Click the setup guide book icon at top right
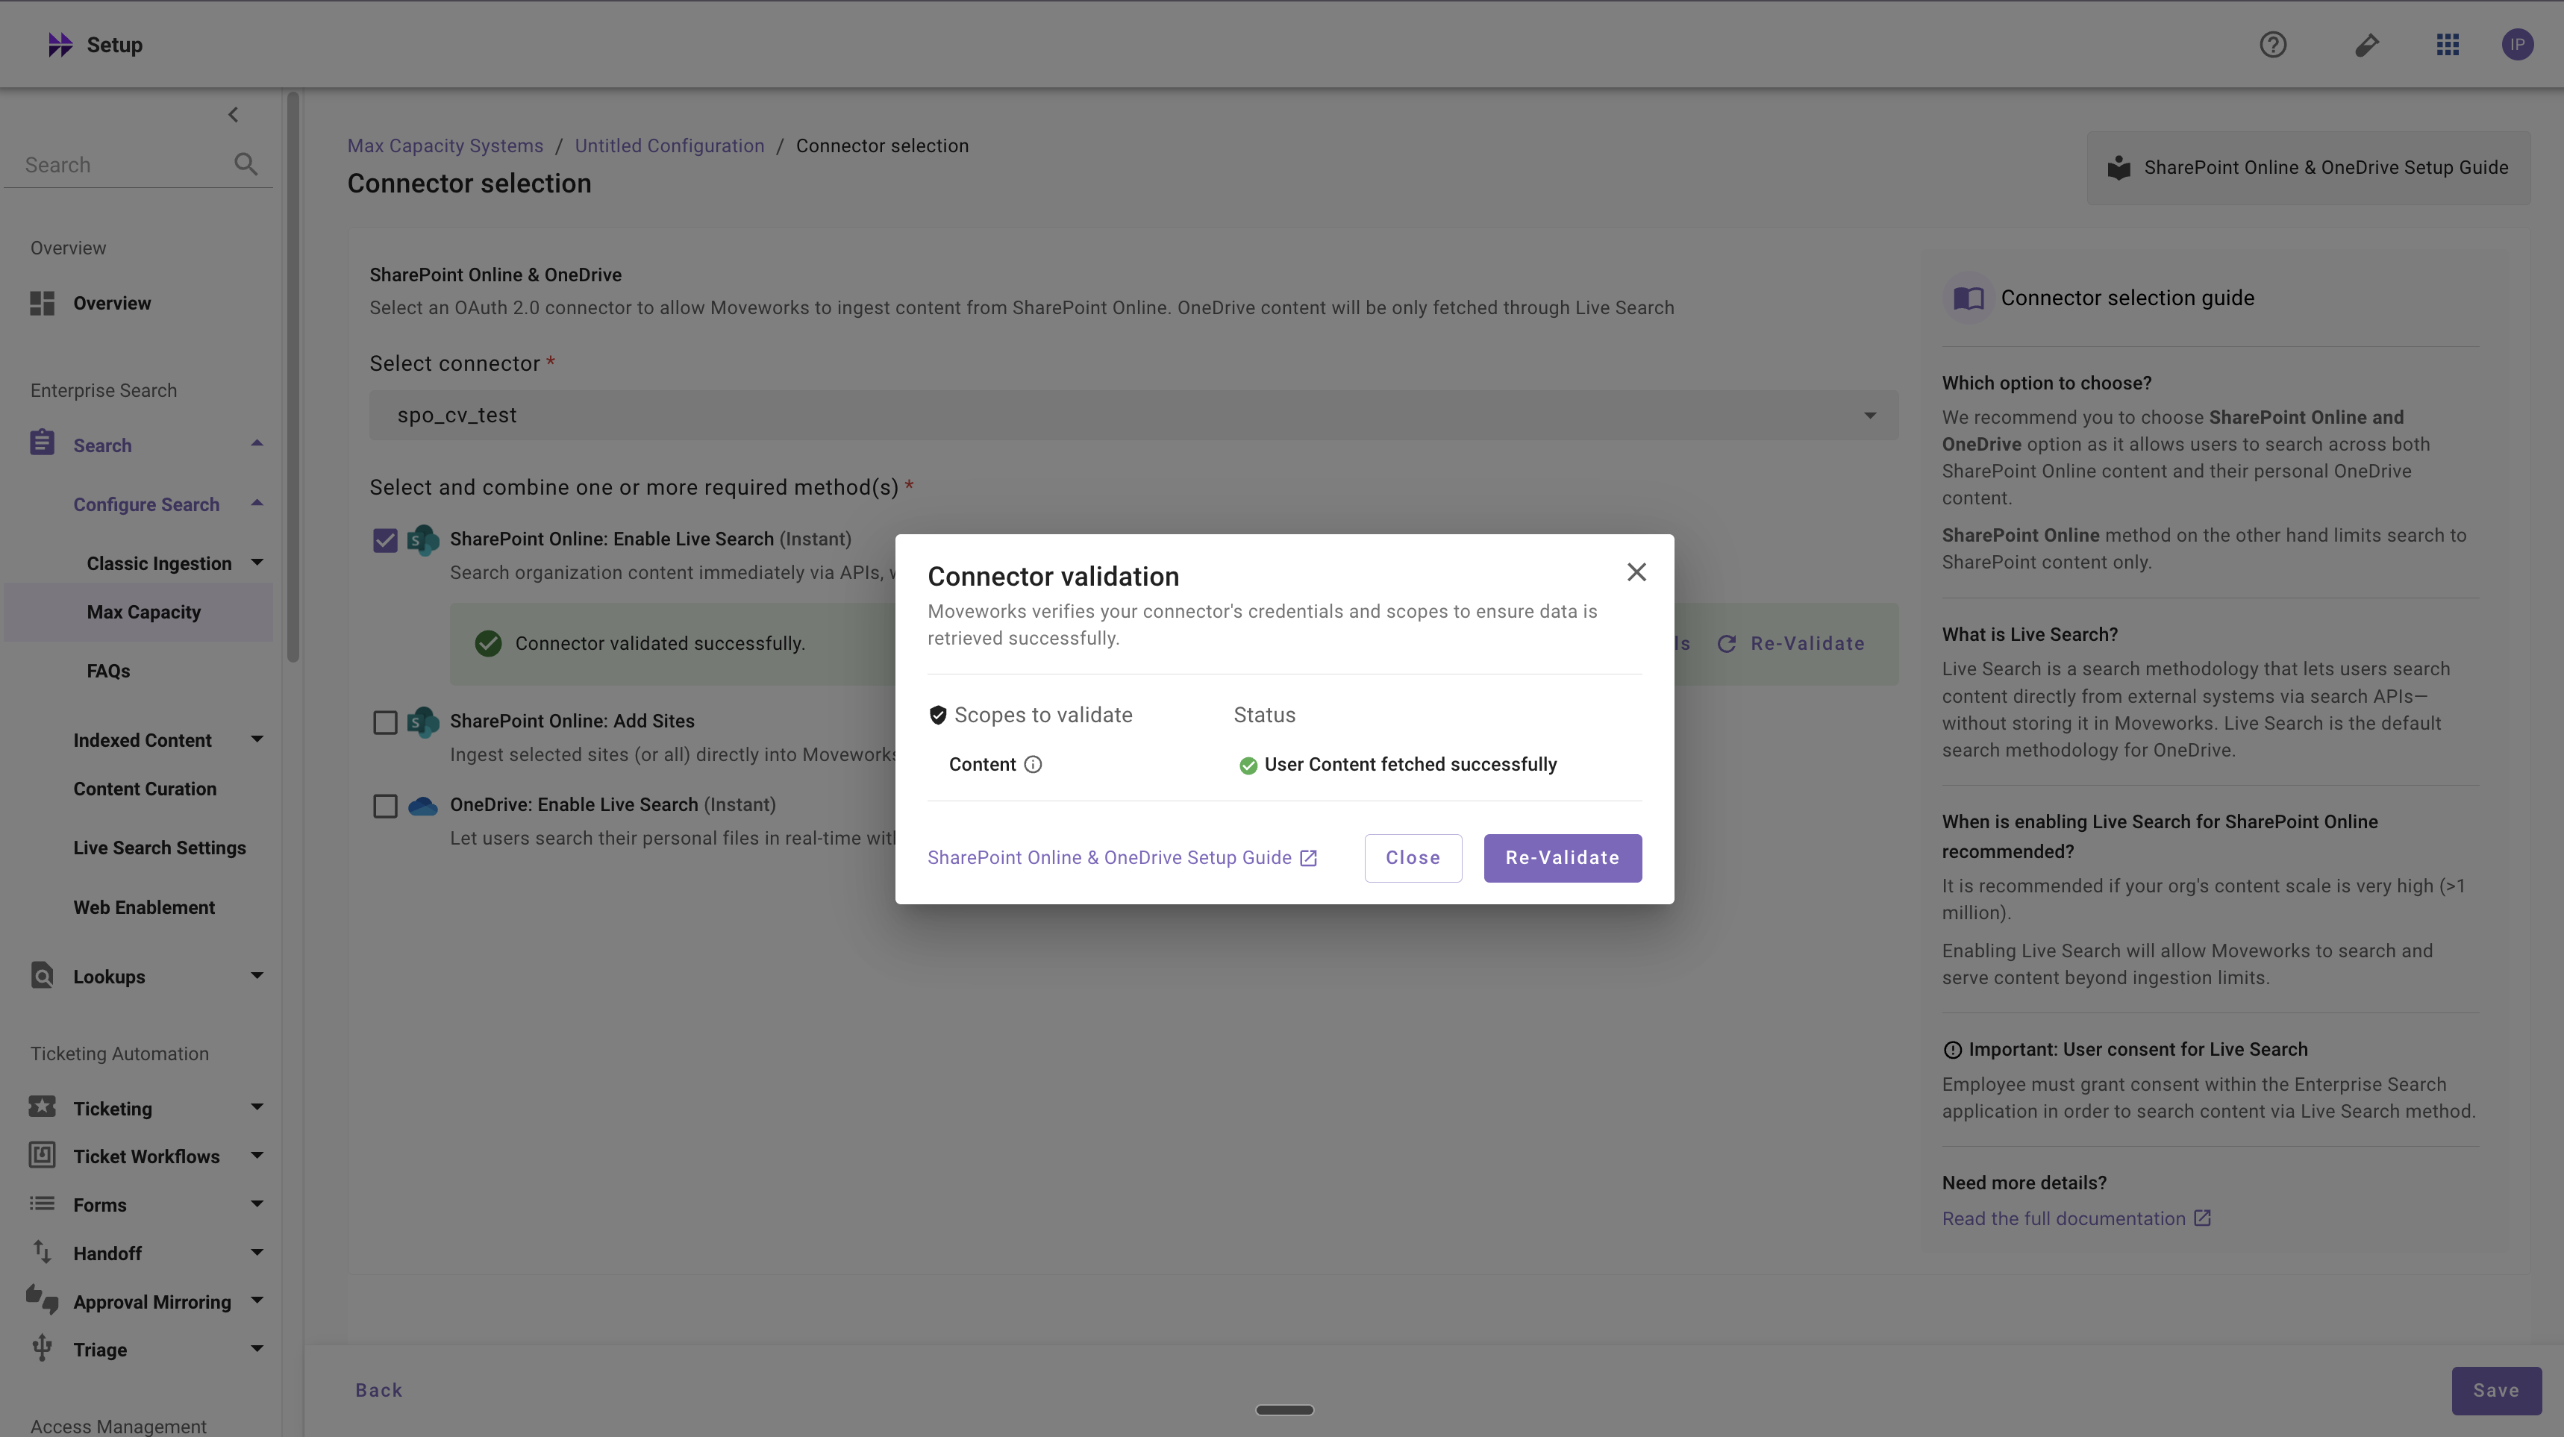Viewport: 2564px width, 1437px height. click(x=2119, y=167)
